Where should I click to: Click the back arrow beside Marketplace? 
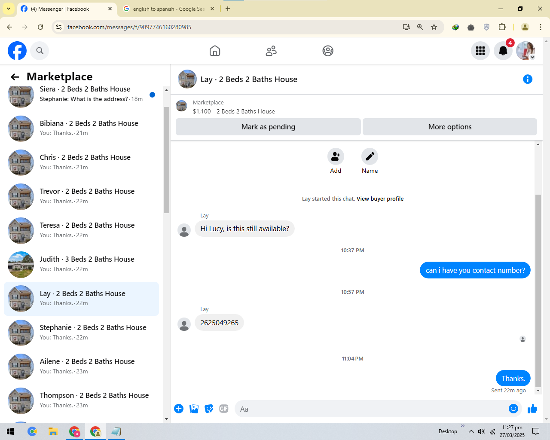pos(15,77)
